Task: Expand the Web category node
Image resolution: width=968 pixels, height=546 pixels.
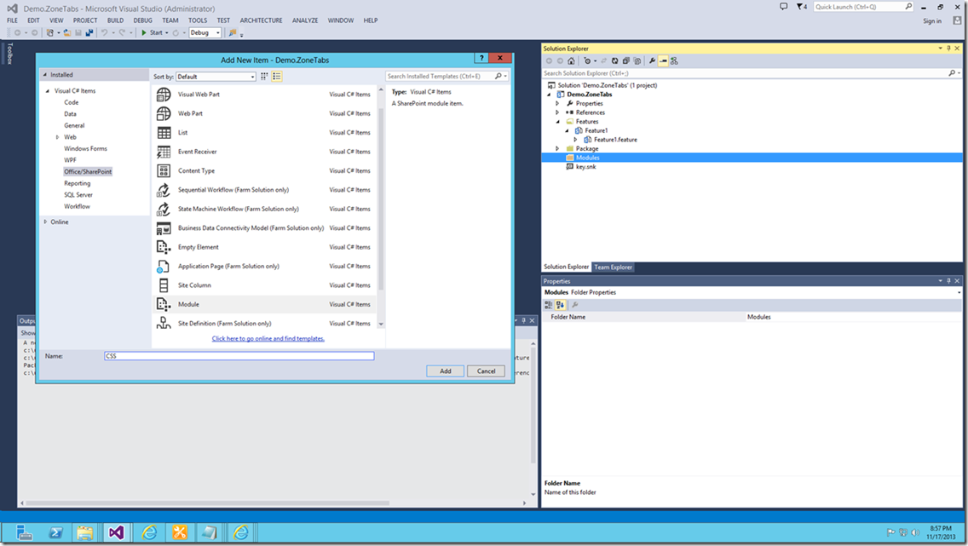Action: [57, 137]
